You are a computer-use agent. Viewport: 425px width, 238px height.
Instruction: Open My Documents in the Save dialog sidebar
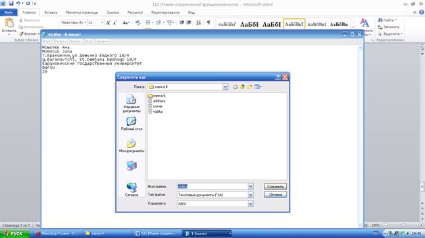(x=132, y=146)
